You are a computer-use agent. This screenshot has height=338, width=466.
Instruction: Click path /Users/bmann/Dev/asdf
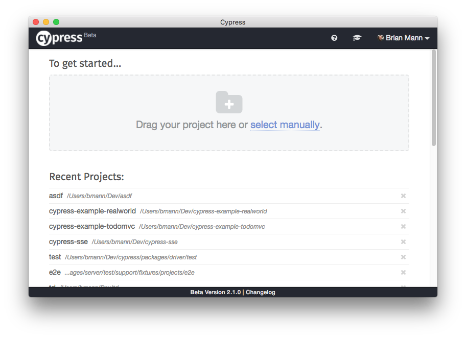tap(99, 196)
